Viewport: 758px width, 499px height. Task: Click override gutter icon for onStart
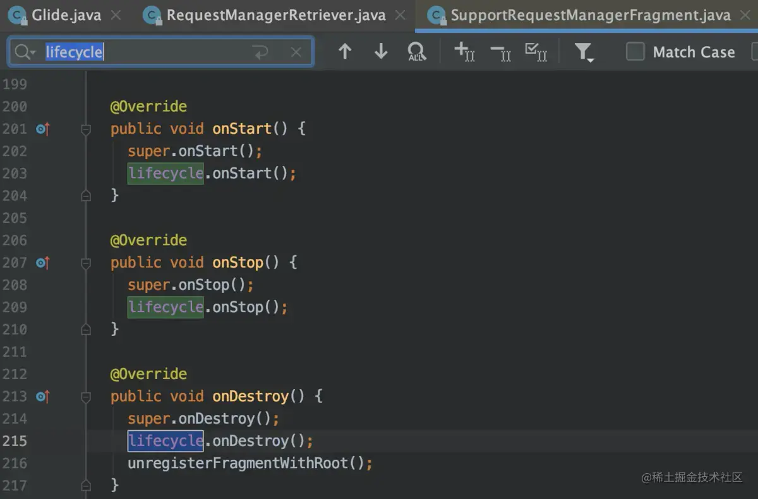pyautogui.click(x=42, y=129)
